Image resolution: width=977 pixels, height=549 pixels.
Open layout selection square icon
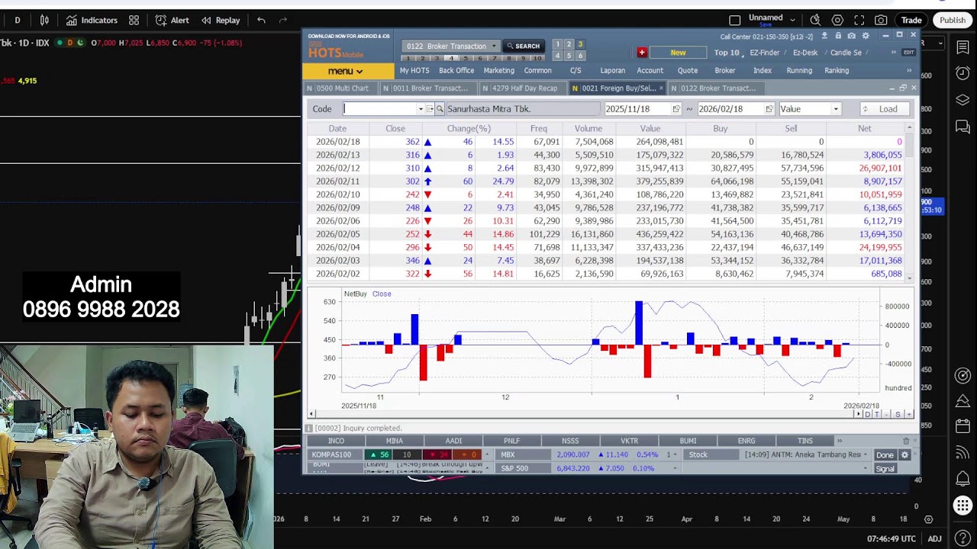tap(734, 21)
